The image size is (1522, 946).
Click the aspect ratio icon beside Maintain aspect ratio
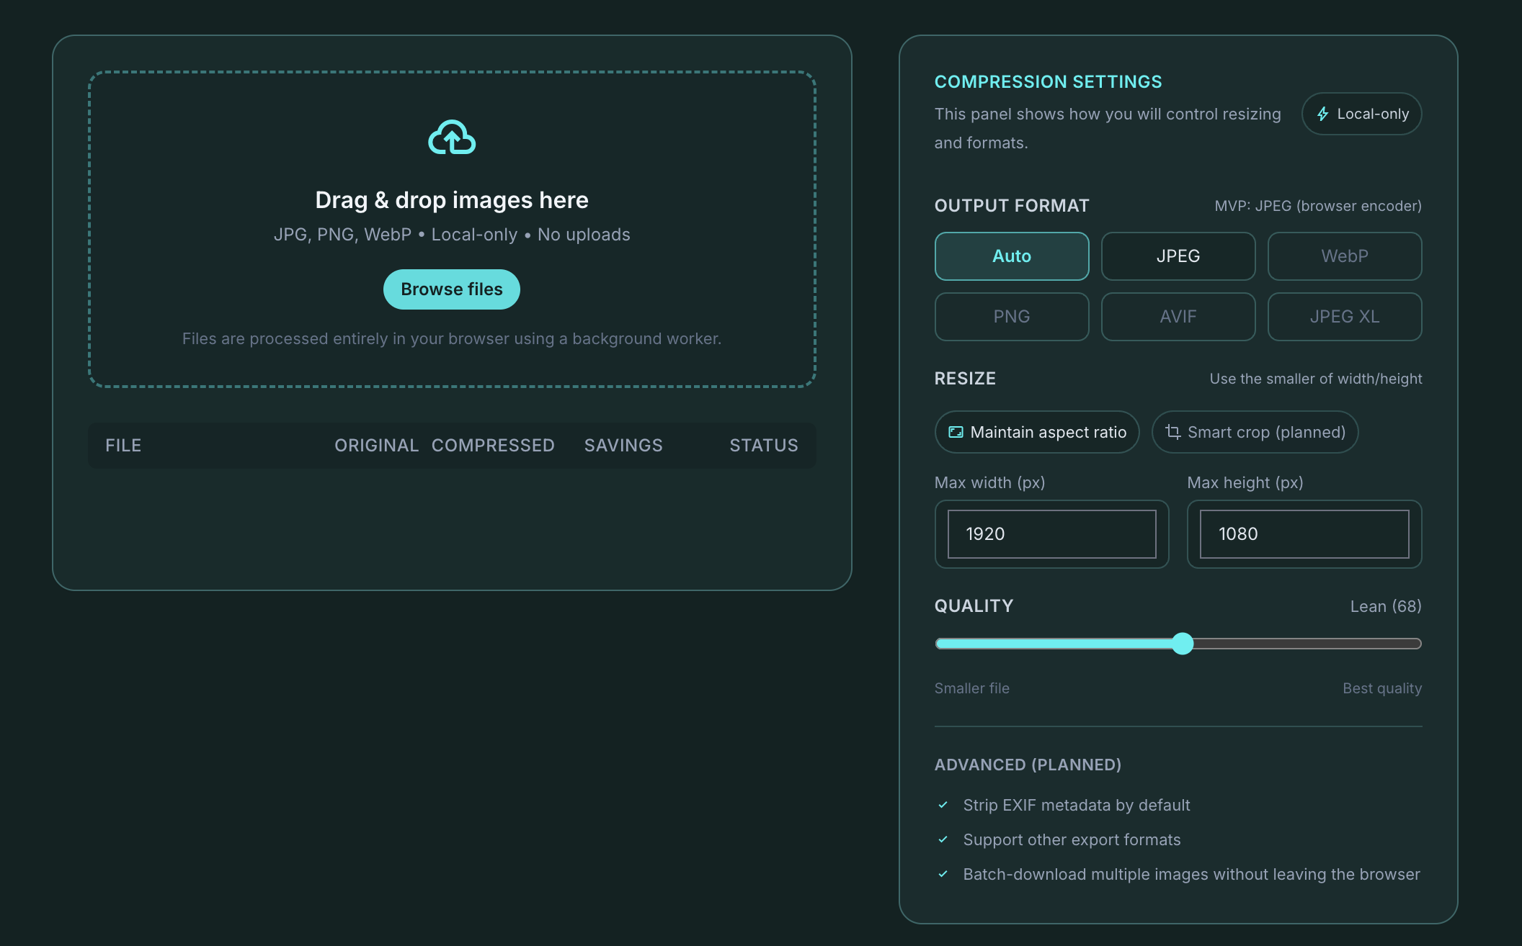pos(956,432)
